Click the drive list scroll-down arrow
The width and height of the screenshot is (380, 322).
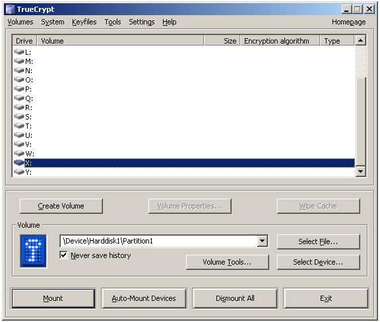[360, 172]
